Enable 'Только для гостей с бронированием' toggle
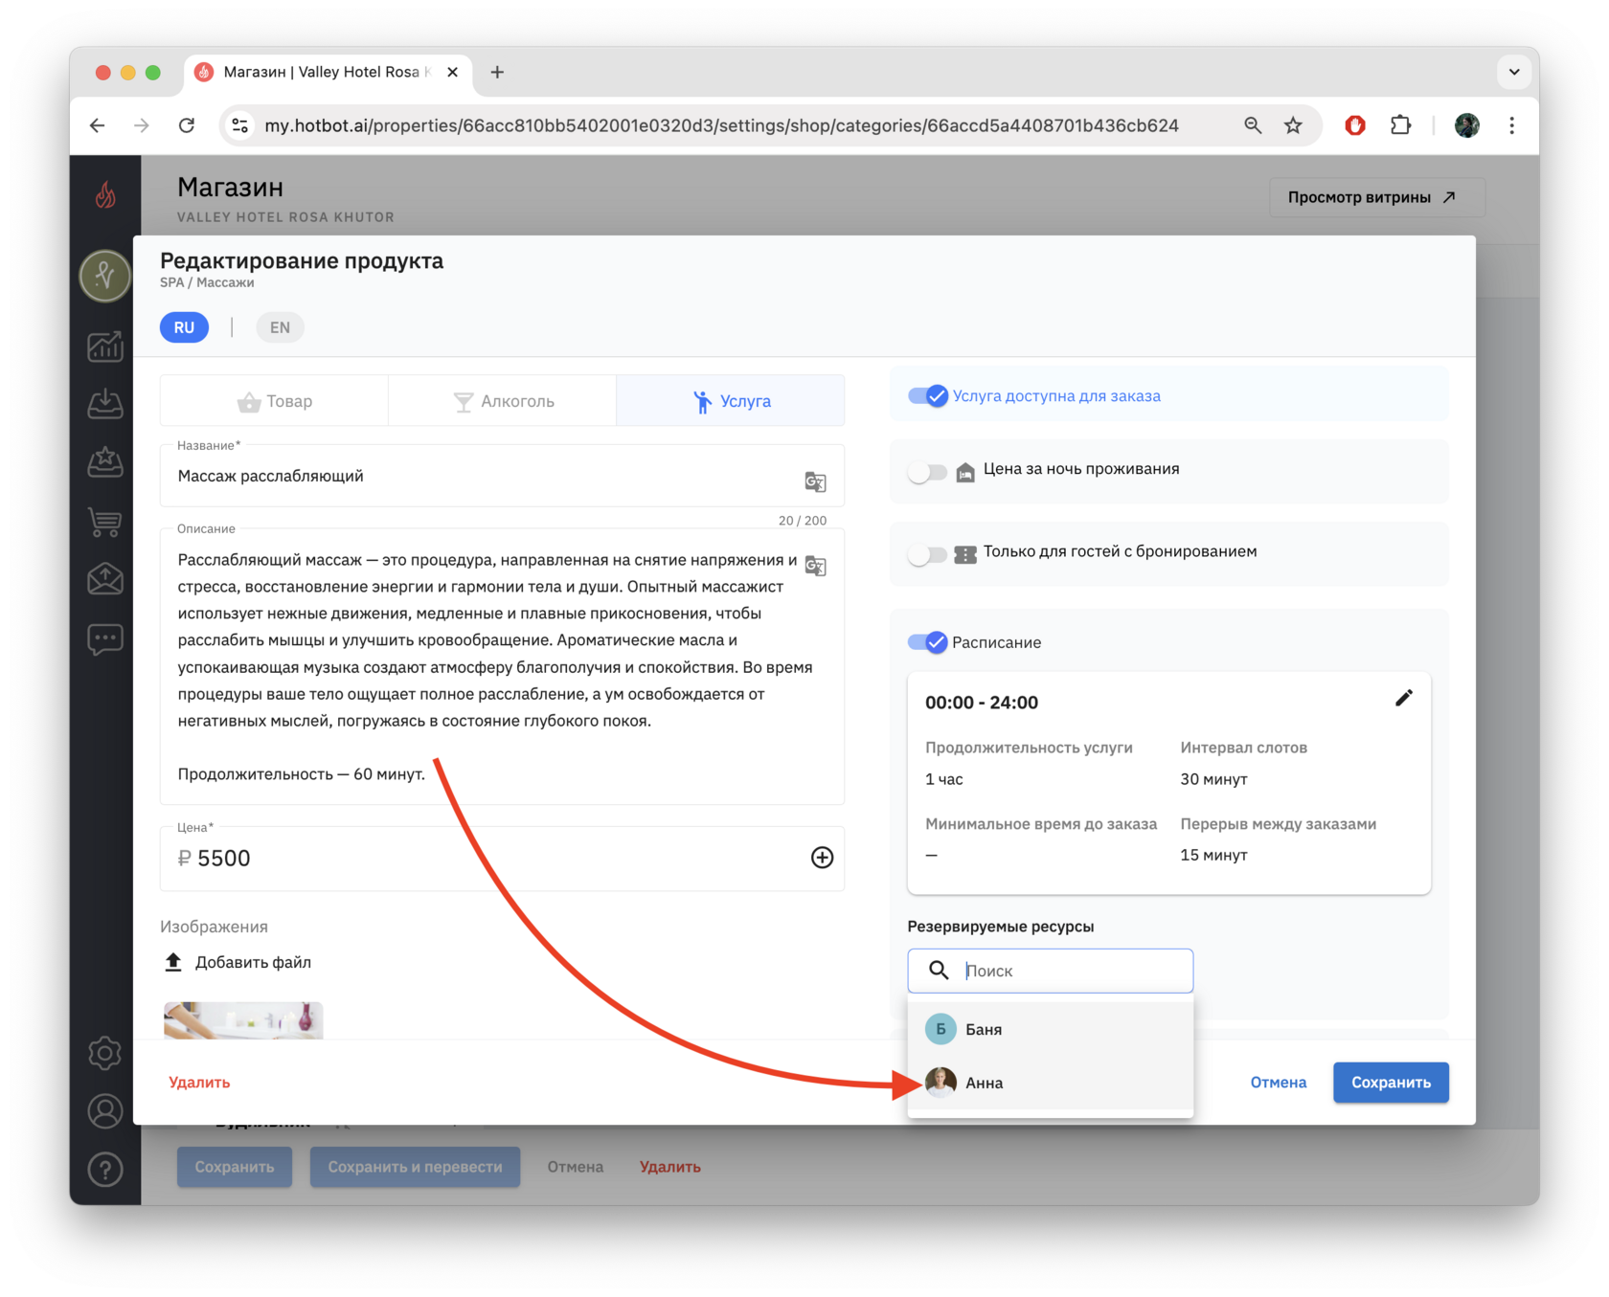 pos(927,553)
